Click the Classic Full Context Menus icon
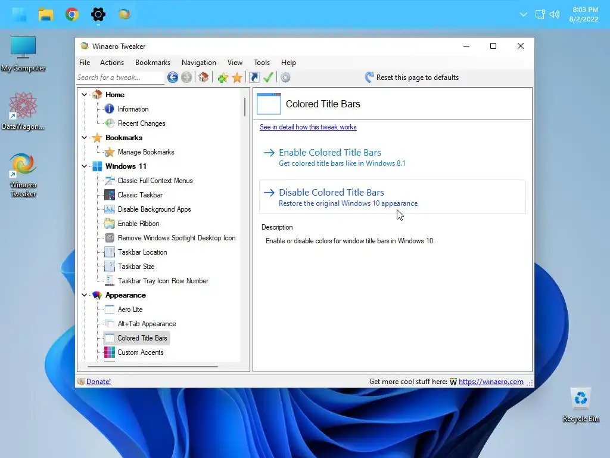Viewport: 610px width, 458px height. 110,181
